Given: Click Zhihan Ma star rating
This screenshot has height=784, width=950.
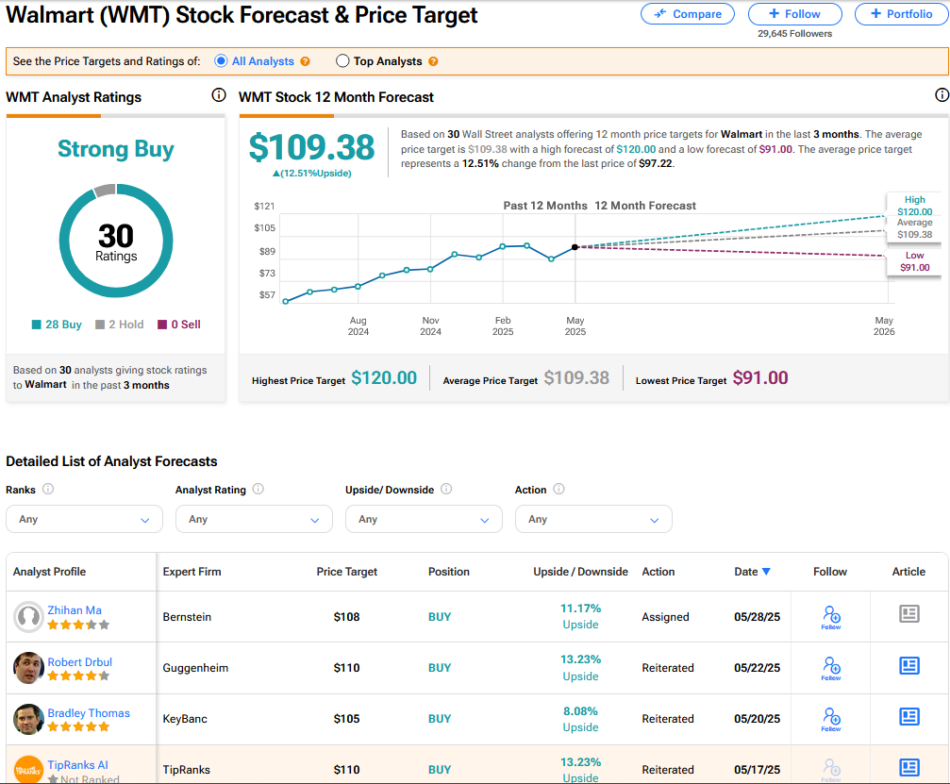Looking at the screenshot, I should click(78, 625).
